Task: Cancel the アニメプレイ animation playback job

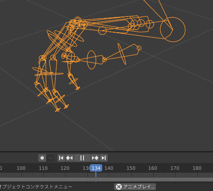Action: [119, 187]
